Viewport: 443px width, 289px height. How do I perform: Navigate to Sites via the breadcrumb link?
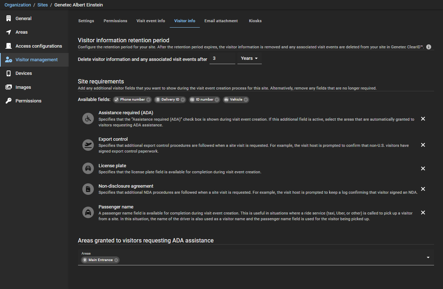coord(42,5)
